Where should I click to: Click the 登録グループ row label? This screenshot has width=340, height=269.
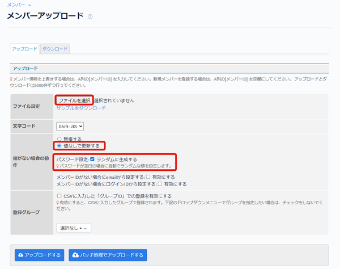pos(26,212)
